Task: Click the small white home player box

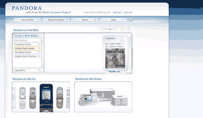Action: 120,100
